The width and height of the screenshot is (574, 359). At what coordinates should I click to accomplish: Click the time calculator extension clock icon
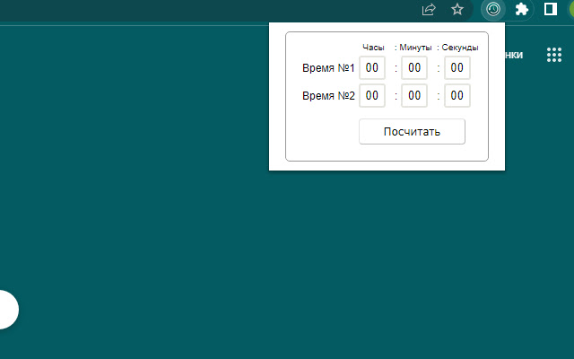(493, 9)
